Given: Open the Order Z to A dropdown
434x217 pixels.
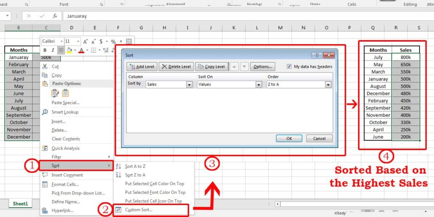Looking at the screenshot, I should click(328, 84).
